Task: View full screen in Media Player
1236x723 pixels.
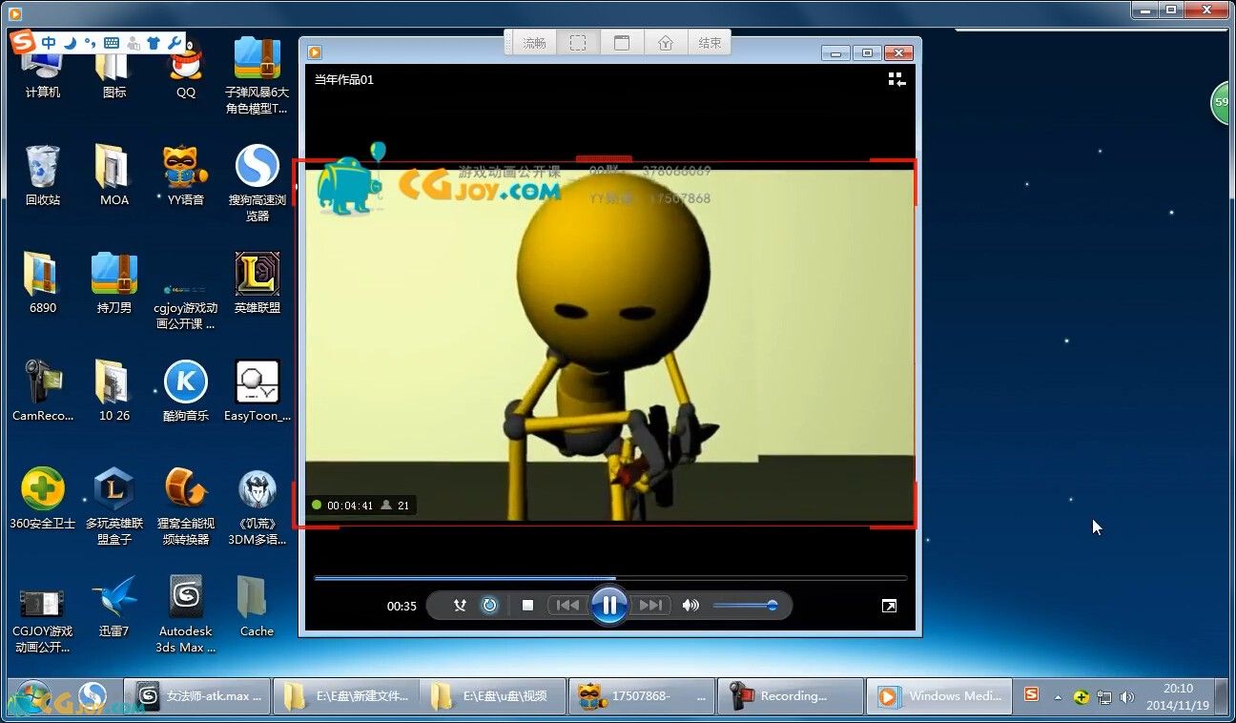Action: [x=889, y=606]
